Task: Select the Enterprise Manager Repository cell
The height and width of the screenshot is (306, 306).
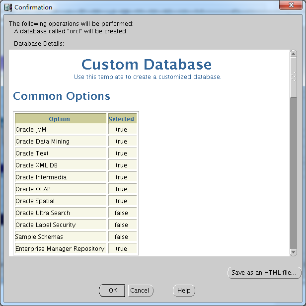Action: 61,248
